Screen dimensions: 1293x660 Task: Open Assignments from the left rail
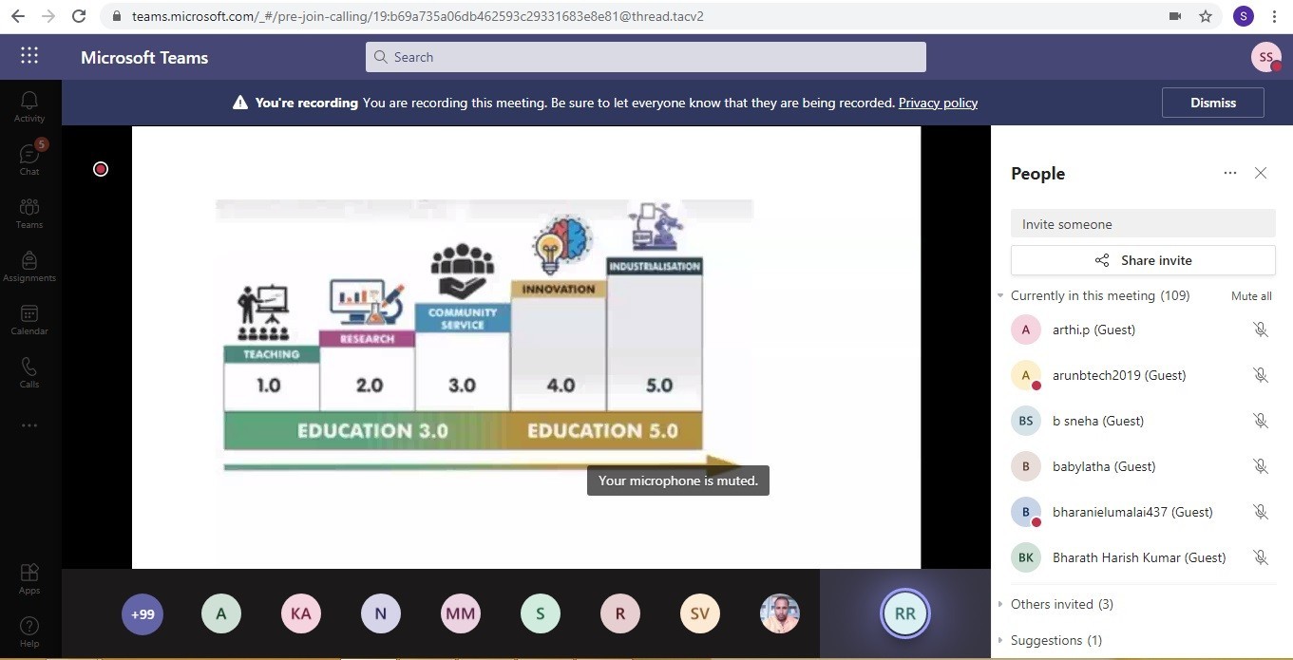point(29,265)
